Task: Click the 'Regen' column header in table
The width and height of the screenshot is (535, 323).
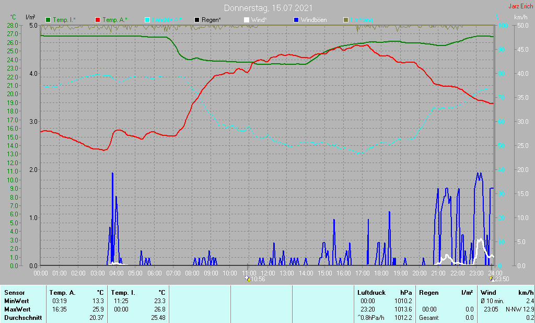Action: (428, 293)
